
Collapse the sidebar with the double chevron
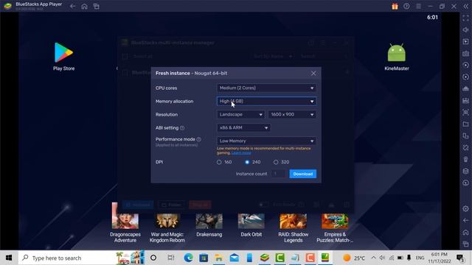point(465,7)
